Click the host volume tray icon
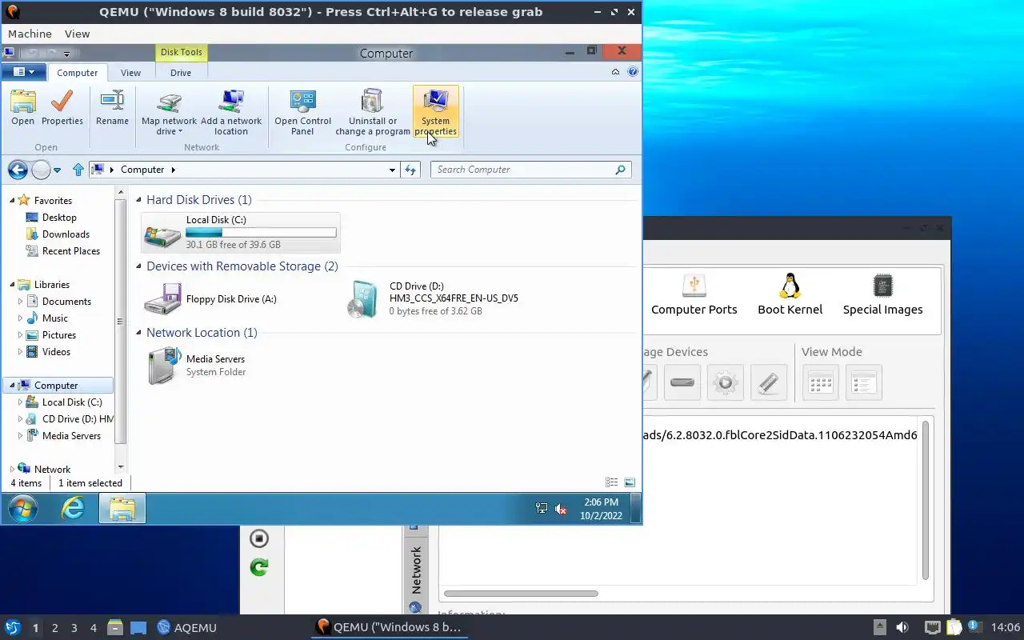Image resolution: width=1024 pixels, height=640 pixels. (902, 627)
